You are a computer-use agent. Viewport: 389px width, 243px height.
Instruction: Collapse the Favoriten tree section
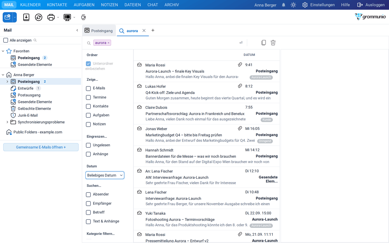[x=3, y=51]
